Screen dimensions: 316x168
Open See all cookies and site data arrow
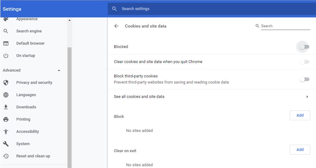(307, 97)
